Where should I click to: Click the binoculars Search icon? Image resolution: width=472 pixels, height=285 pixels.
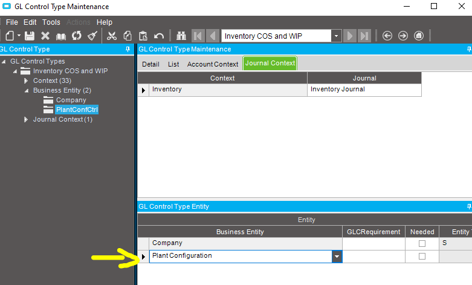(181, 36)
